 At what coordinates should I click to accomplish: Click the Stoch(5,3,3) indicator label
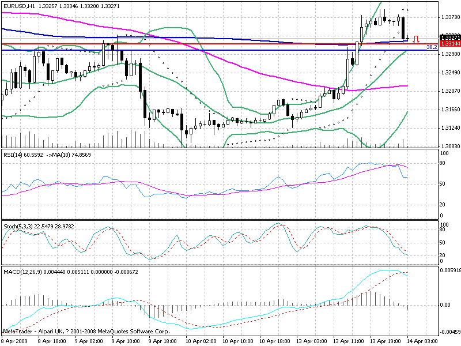(39, 226)
